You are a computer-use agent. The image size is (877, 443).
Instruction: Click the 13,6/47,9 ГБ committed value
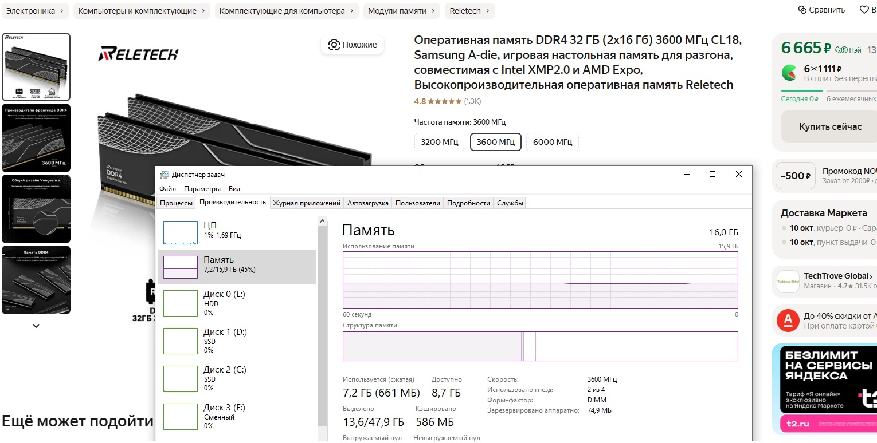click(373, 422)
